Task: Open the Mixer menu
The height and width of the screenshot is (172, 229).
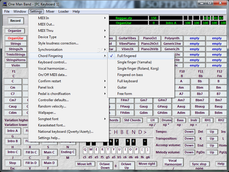Action: click(50, 11)
